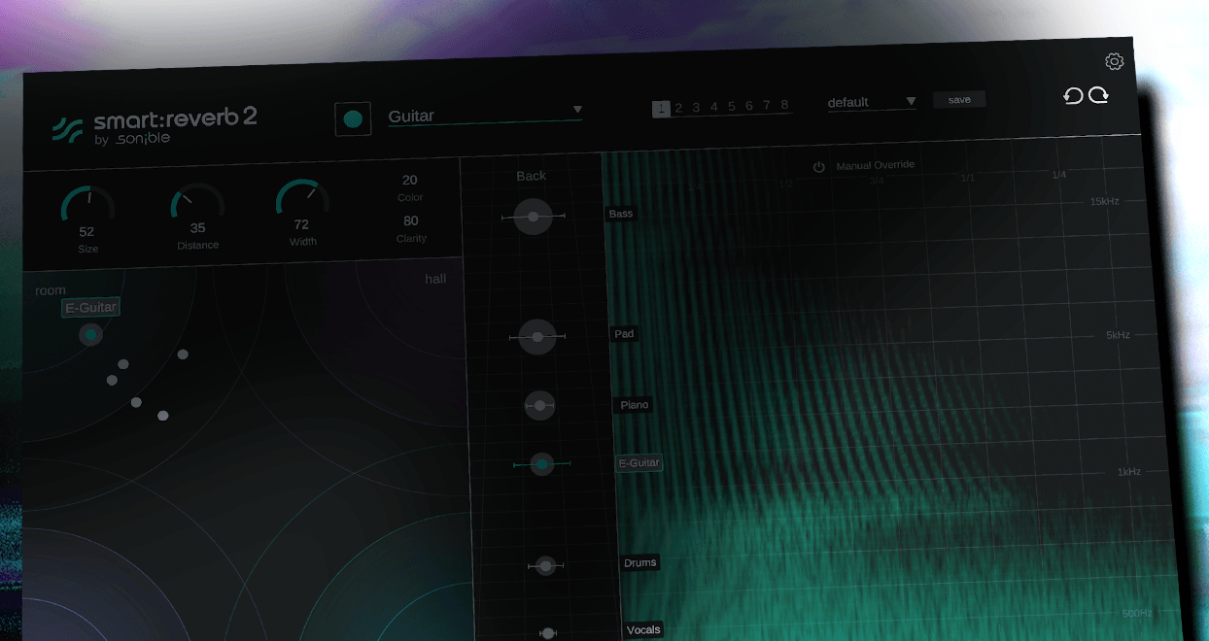Click the Clarity value 80
Image resolution: width=1209 pixels, height=641 pixels.
click(411, 220)
